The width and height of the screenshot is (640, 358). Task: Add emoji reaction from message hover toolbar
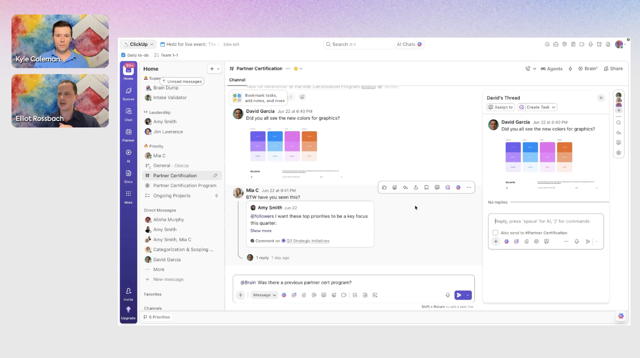394,187
